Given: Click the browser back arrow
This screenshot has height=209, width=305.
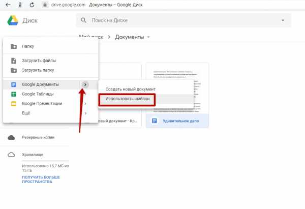Looking at the screenshot, I should [x=8, y=5].
